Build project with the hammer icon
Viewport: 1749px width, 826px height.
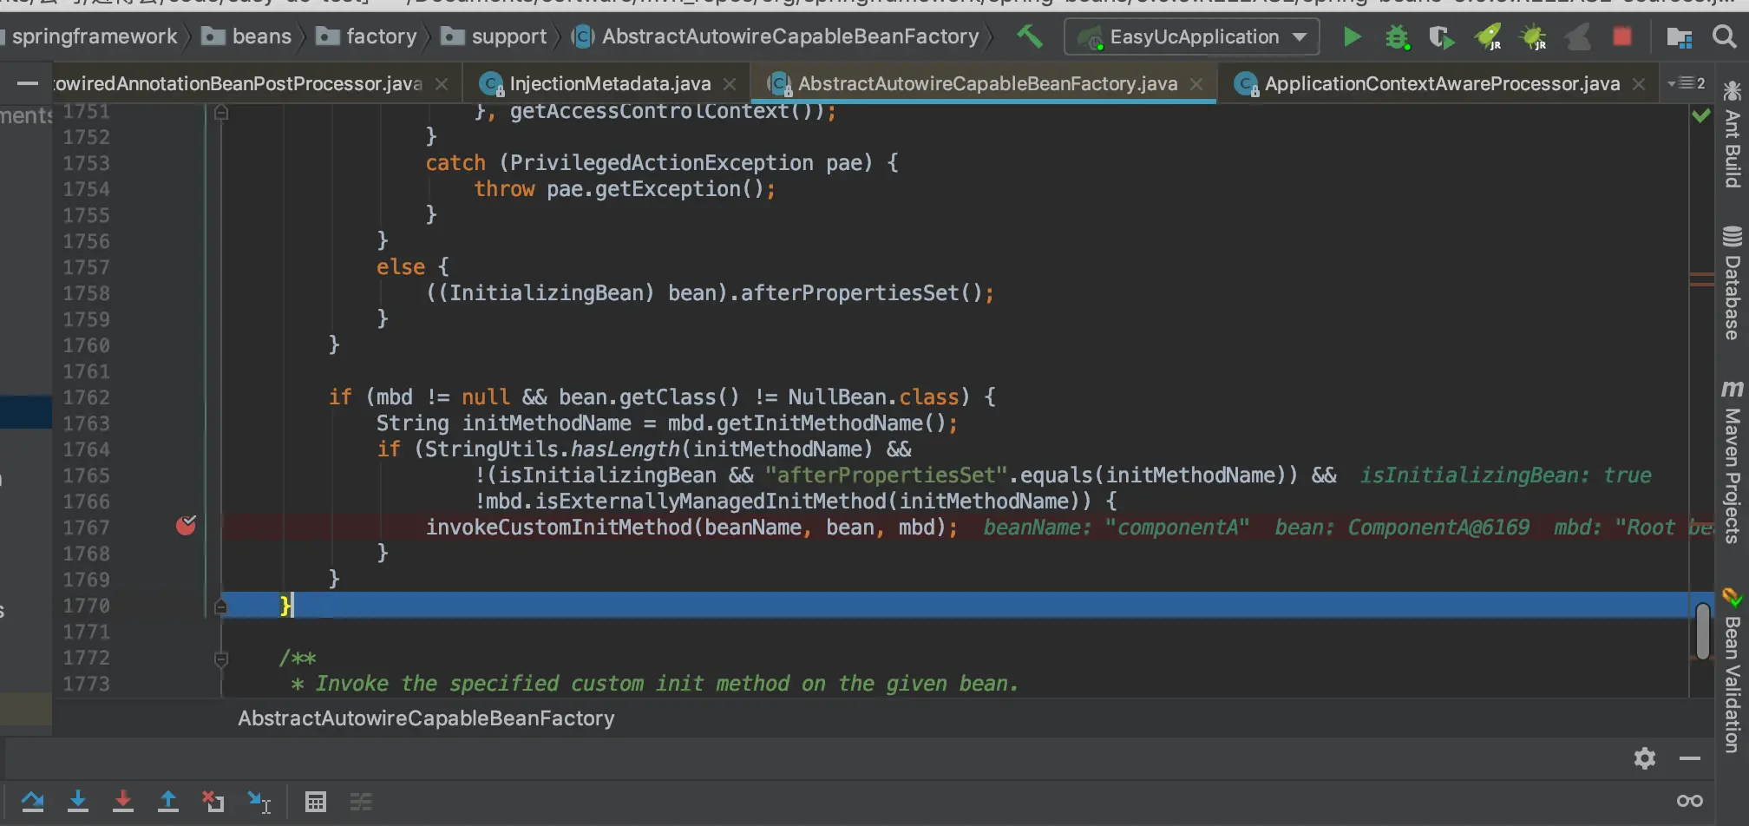tap(1029, 36)
